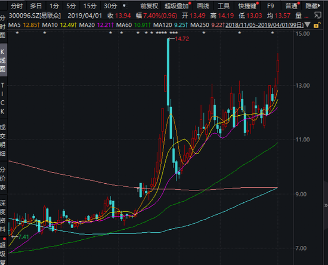328x265 pixels.
Task: Click the 7.00 price axis label
Action: [x=301, y=248]
